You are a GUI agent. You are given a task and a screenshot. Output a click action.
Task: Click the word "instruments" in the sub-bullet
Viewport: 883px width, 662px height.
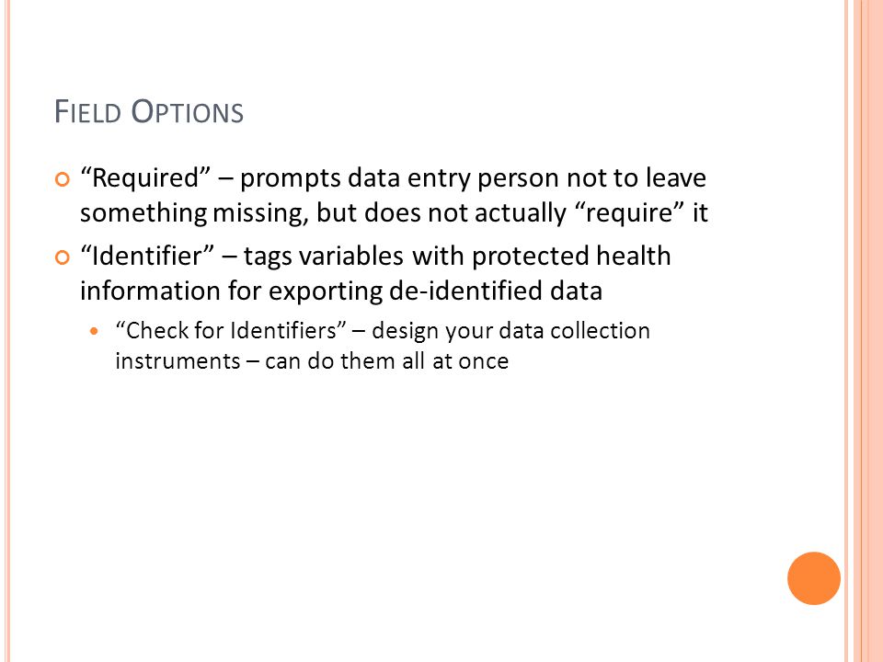point(178,360)
